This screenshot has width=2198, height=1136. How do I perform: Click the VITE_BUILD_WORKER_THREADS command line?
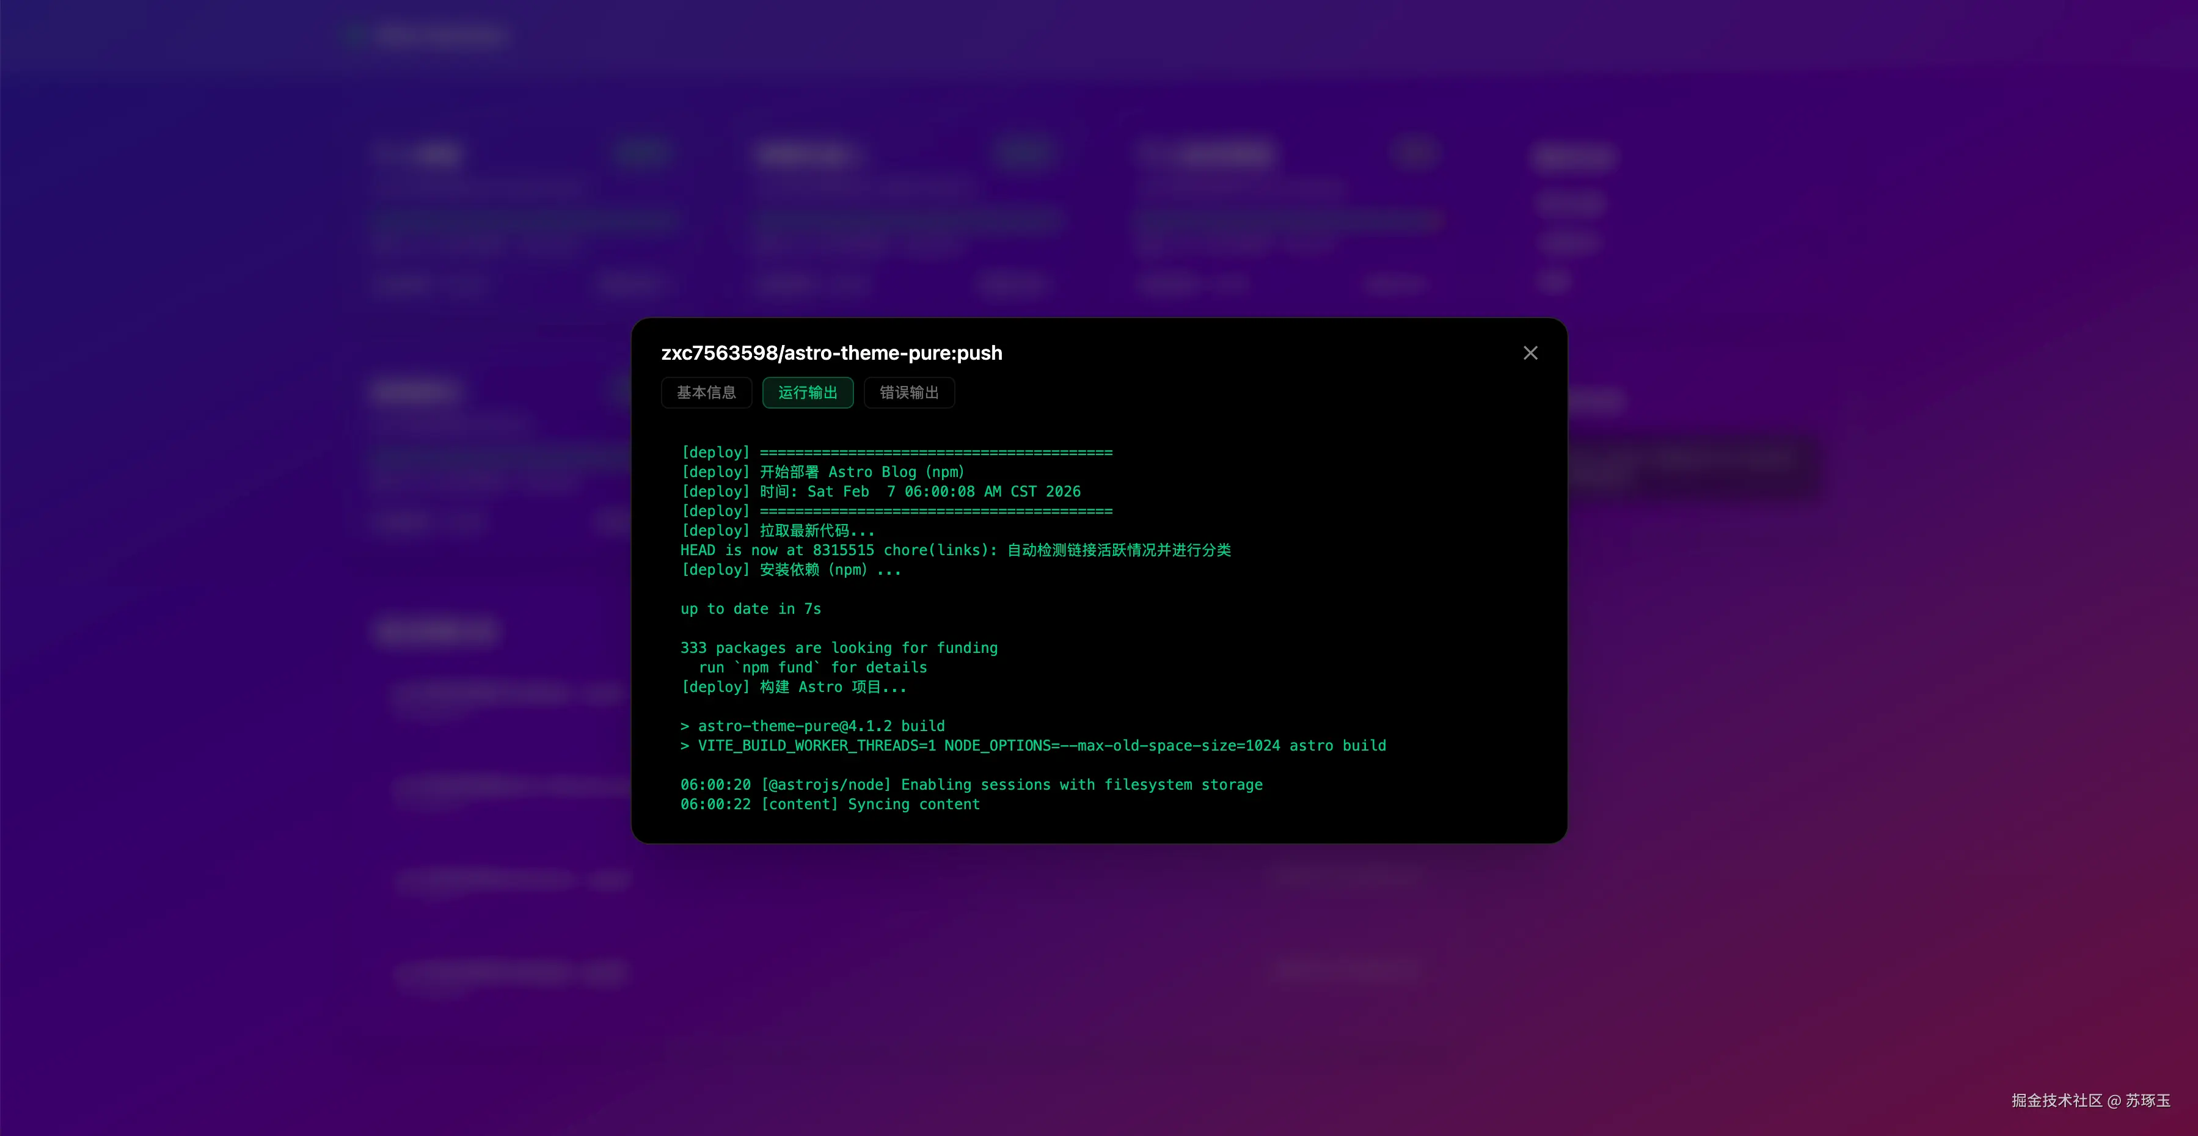1032,745
